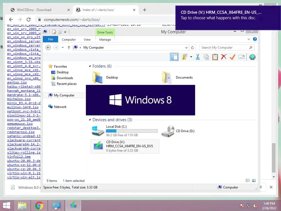281x211 pixels.
Task: Click the Chrome page vertical scrollbar
Action: tap(274, 157)
